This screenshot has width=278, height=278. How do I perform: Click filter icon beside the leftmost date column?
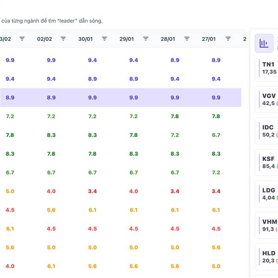[22, 39]
